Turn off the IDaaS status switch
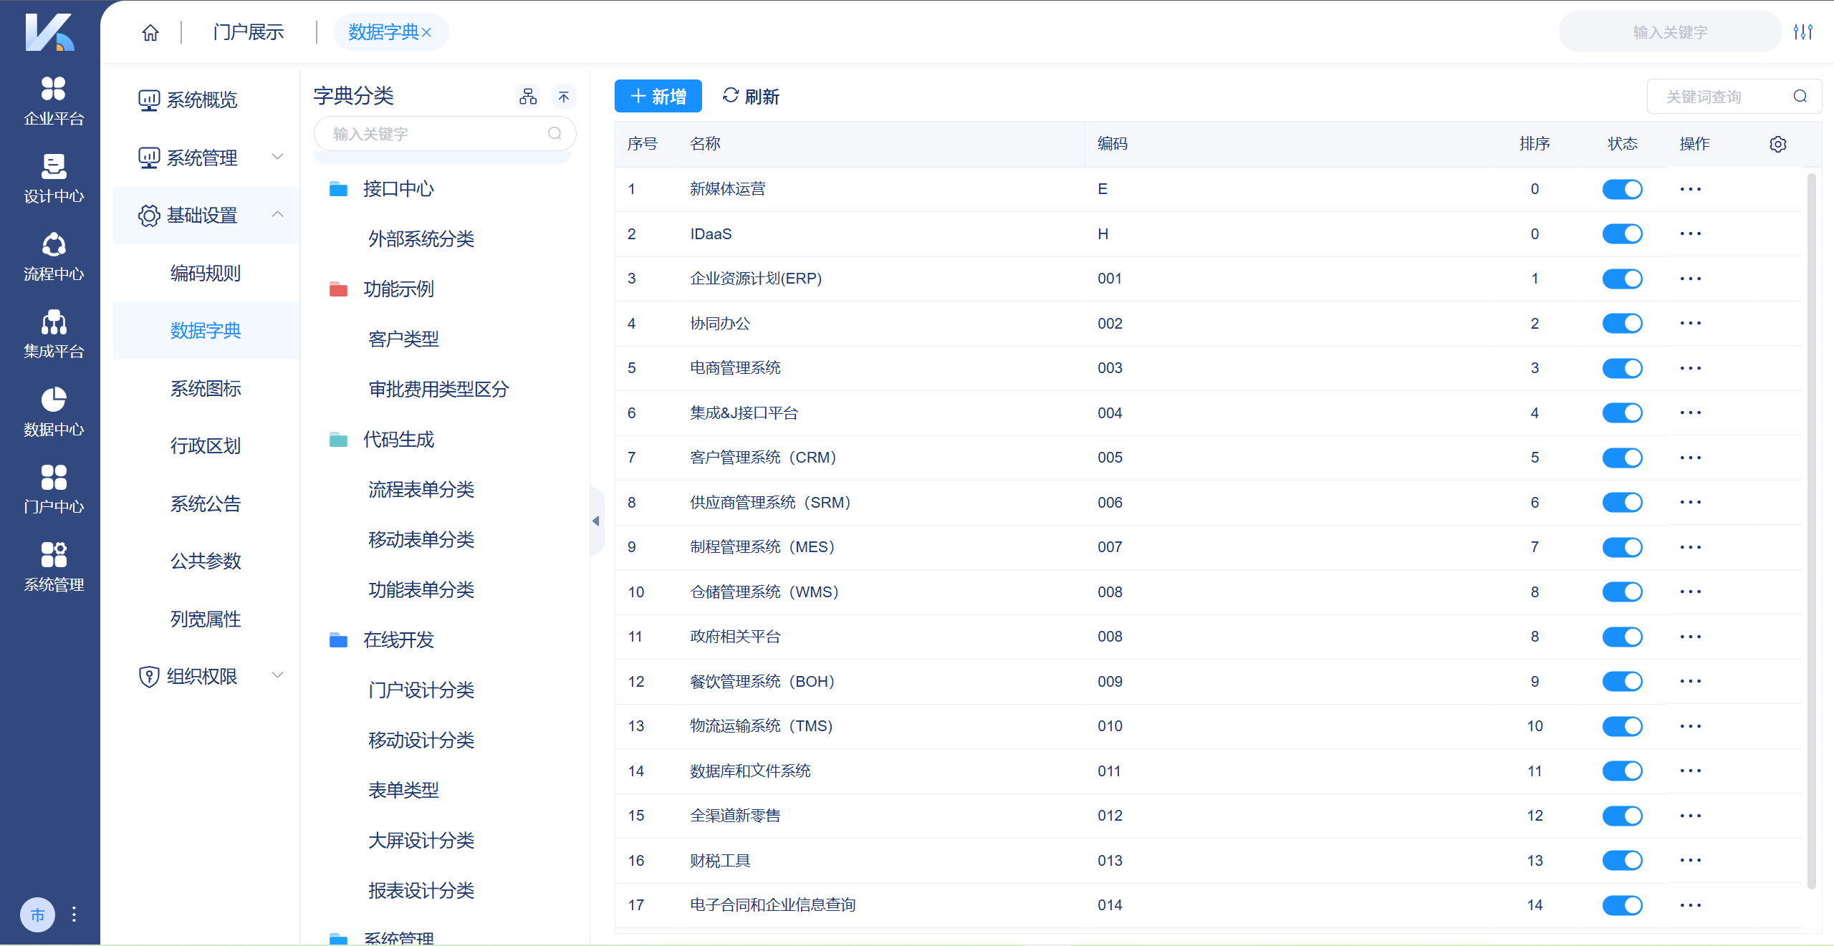 coord(1623,233)
